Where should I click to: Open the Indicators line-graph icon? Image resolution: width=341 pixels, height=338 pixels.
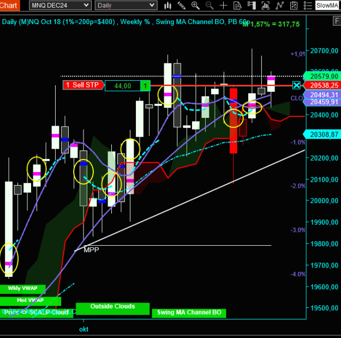[x=280, y=5]
